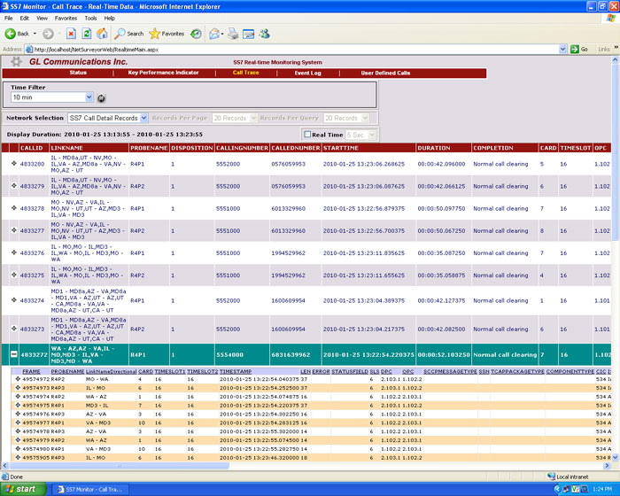Expand frame row 49574972

(x=18, y=379)
